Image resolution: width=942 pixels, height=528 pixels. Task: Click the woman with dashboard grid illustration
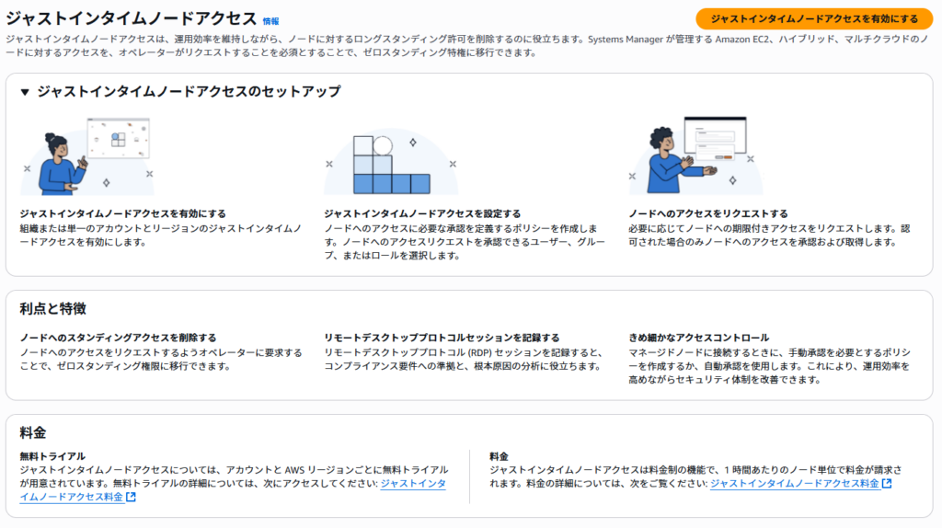[x=86, y=156]
